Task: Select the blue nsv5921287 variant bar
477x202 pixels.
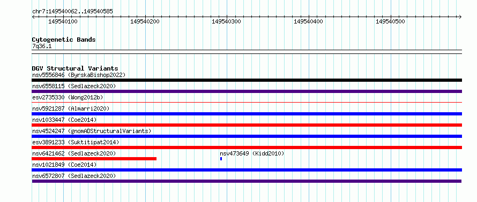Action: [247, 114]
